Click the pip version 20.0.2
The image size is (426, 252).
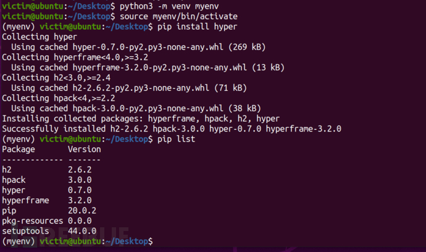[82, 209]
